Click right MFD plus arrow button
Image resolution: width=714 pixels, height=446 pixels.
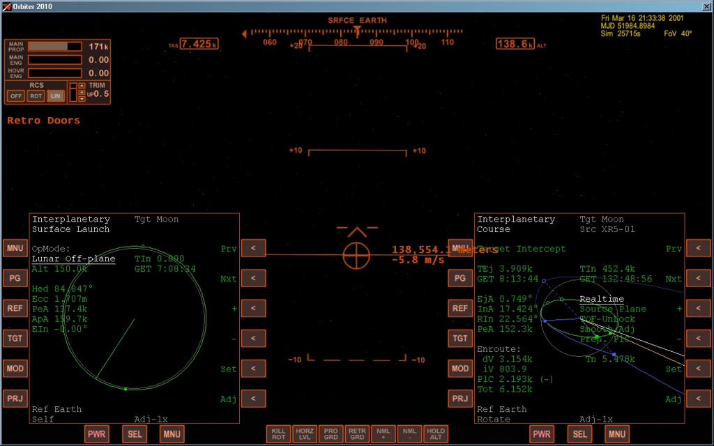pyautogui.click(x=699, y=308)
